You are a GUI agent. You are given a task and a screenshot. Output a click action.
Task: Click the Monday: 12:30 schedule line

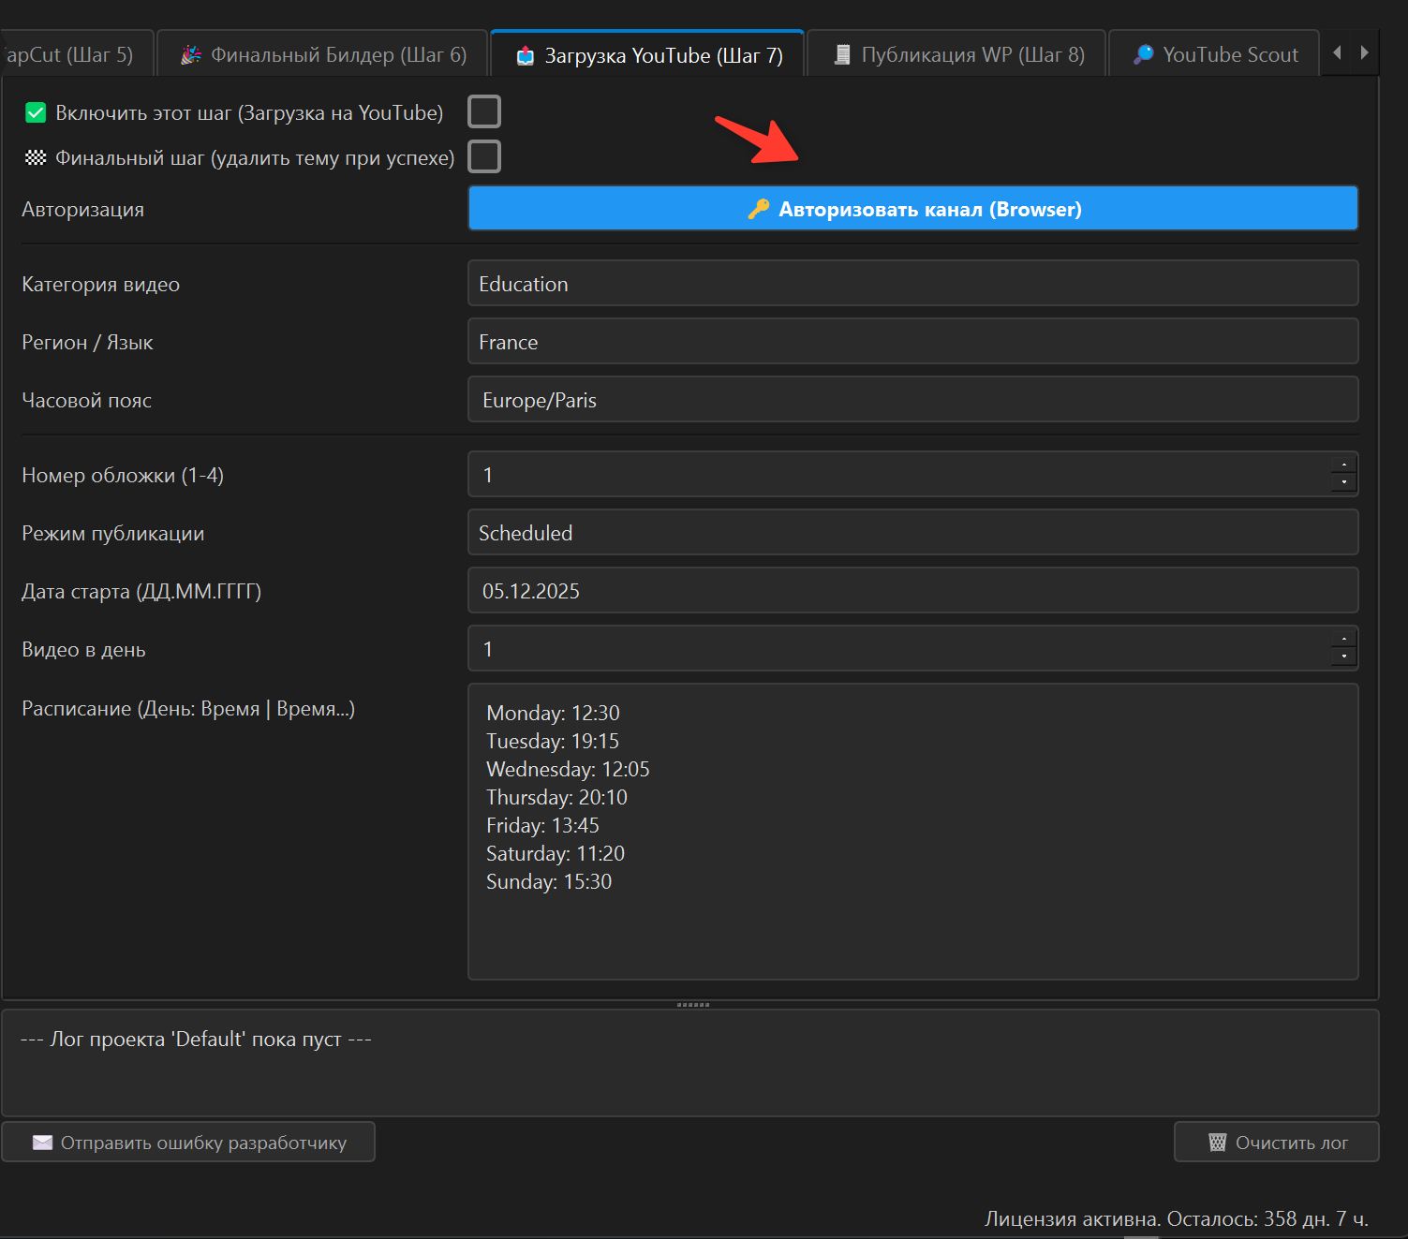pyautogui.click(x=553, y=713)
